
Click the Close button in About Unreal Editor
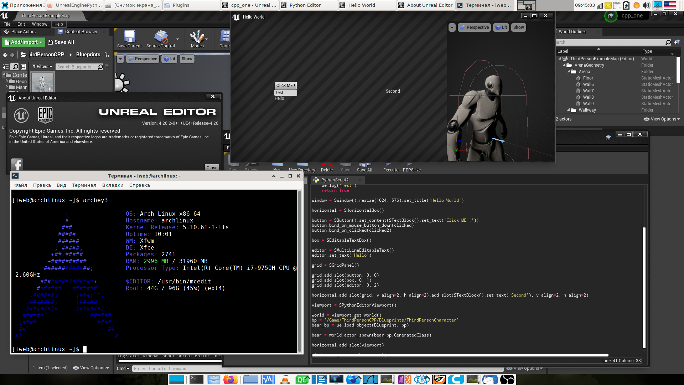click(x=212, y=168)
